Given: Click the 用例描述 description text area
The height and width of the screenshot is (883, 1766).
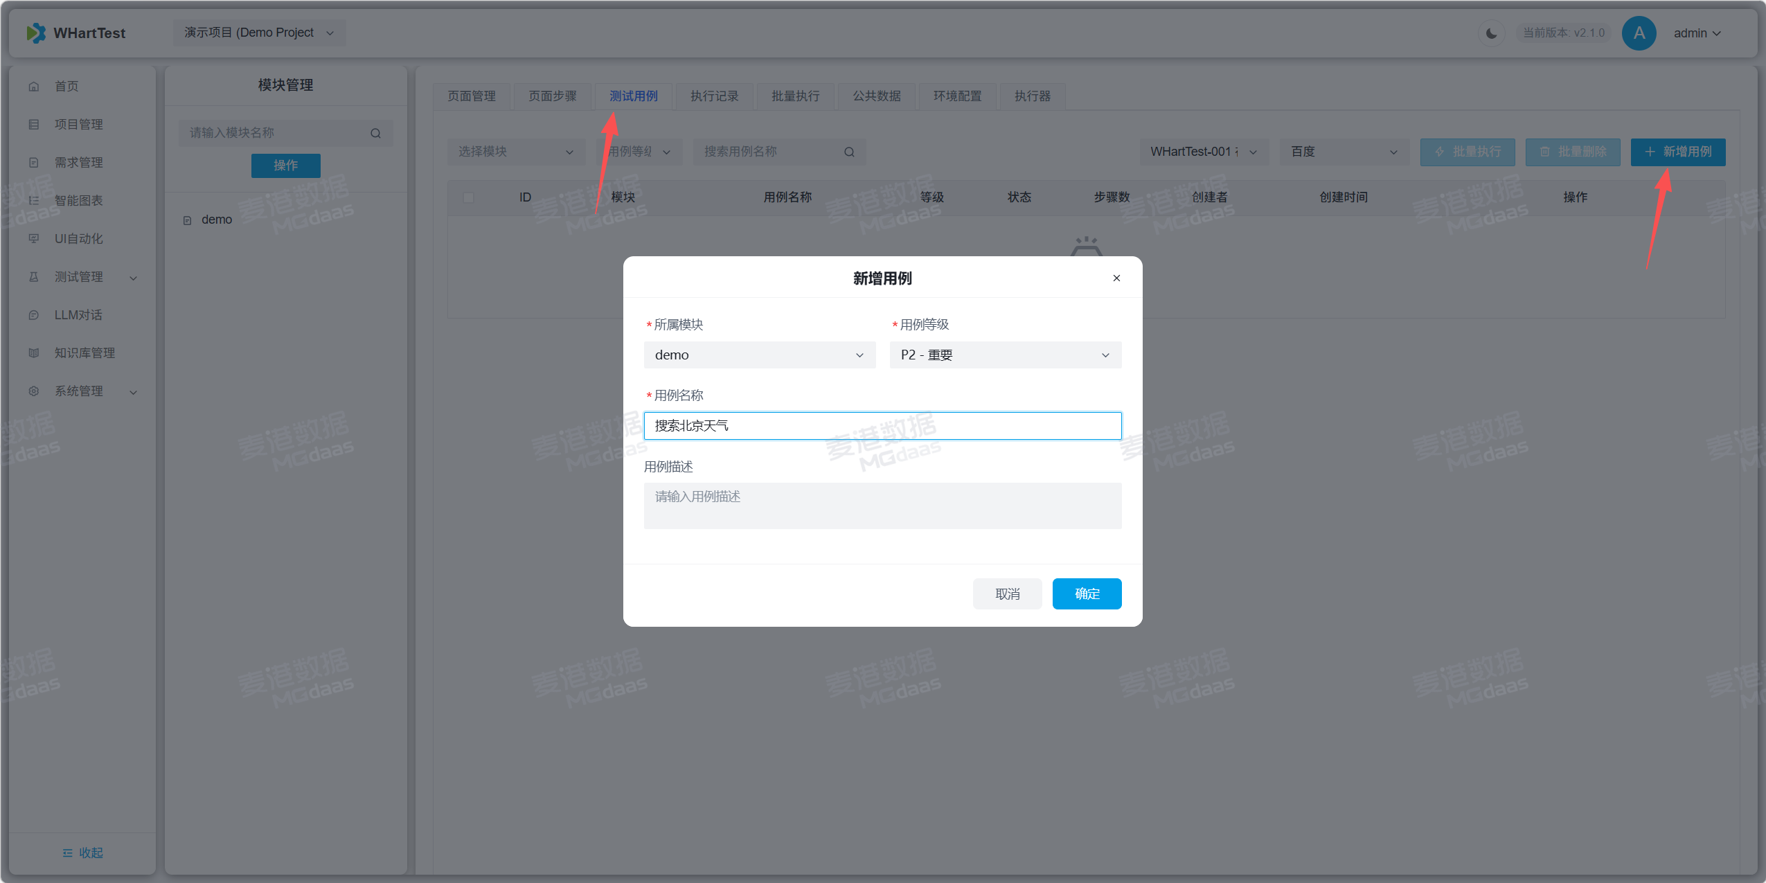Looking at the screenshot, I should (x=882, y=506).
